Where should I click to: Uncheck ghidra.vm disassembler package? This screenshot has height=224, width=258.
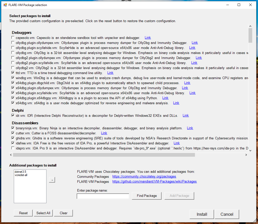(x=13, y=138)
